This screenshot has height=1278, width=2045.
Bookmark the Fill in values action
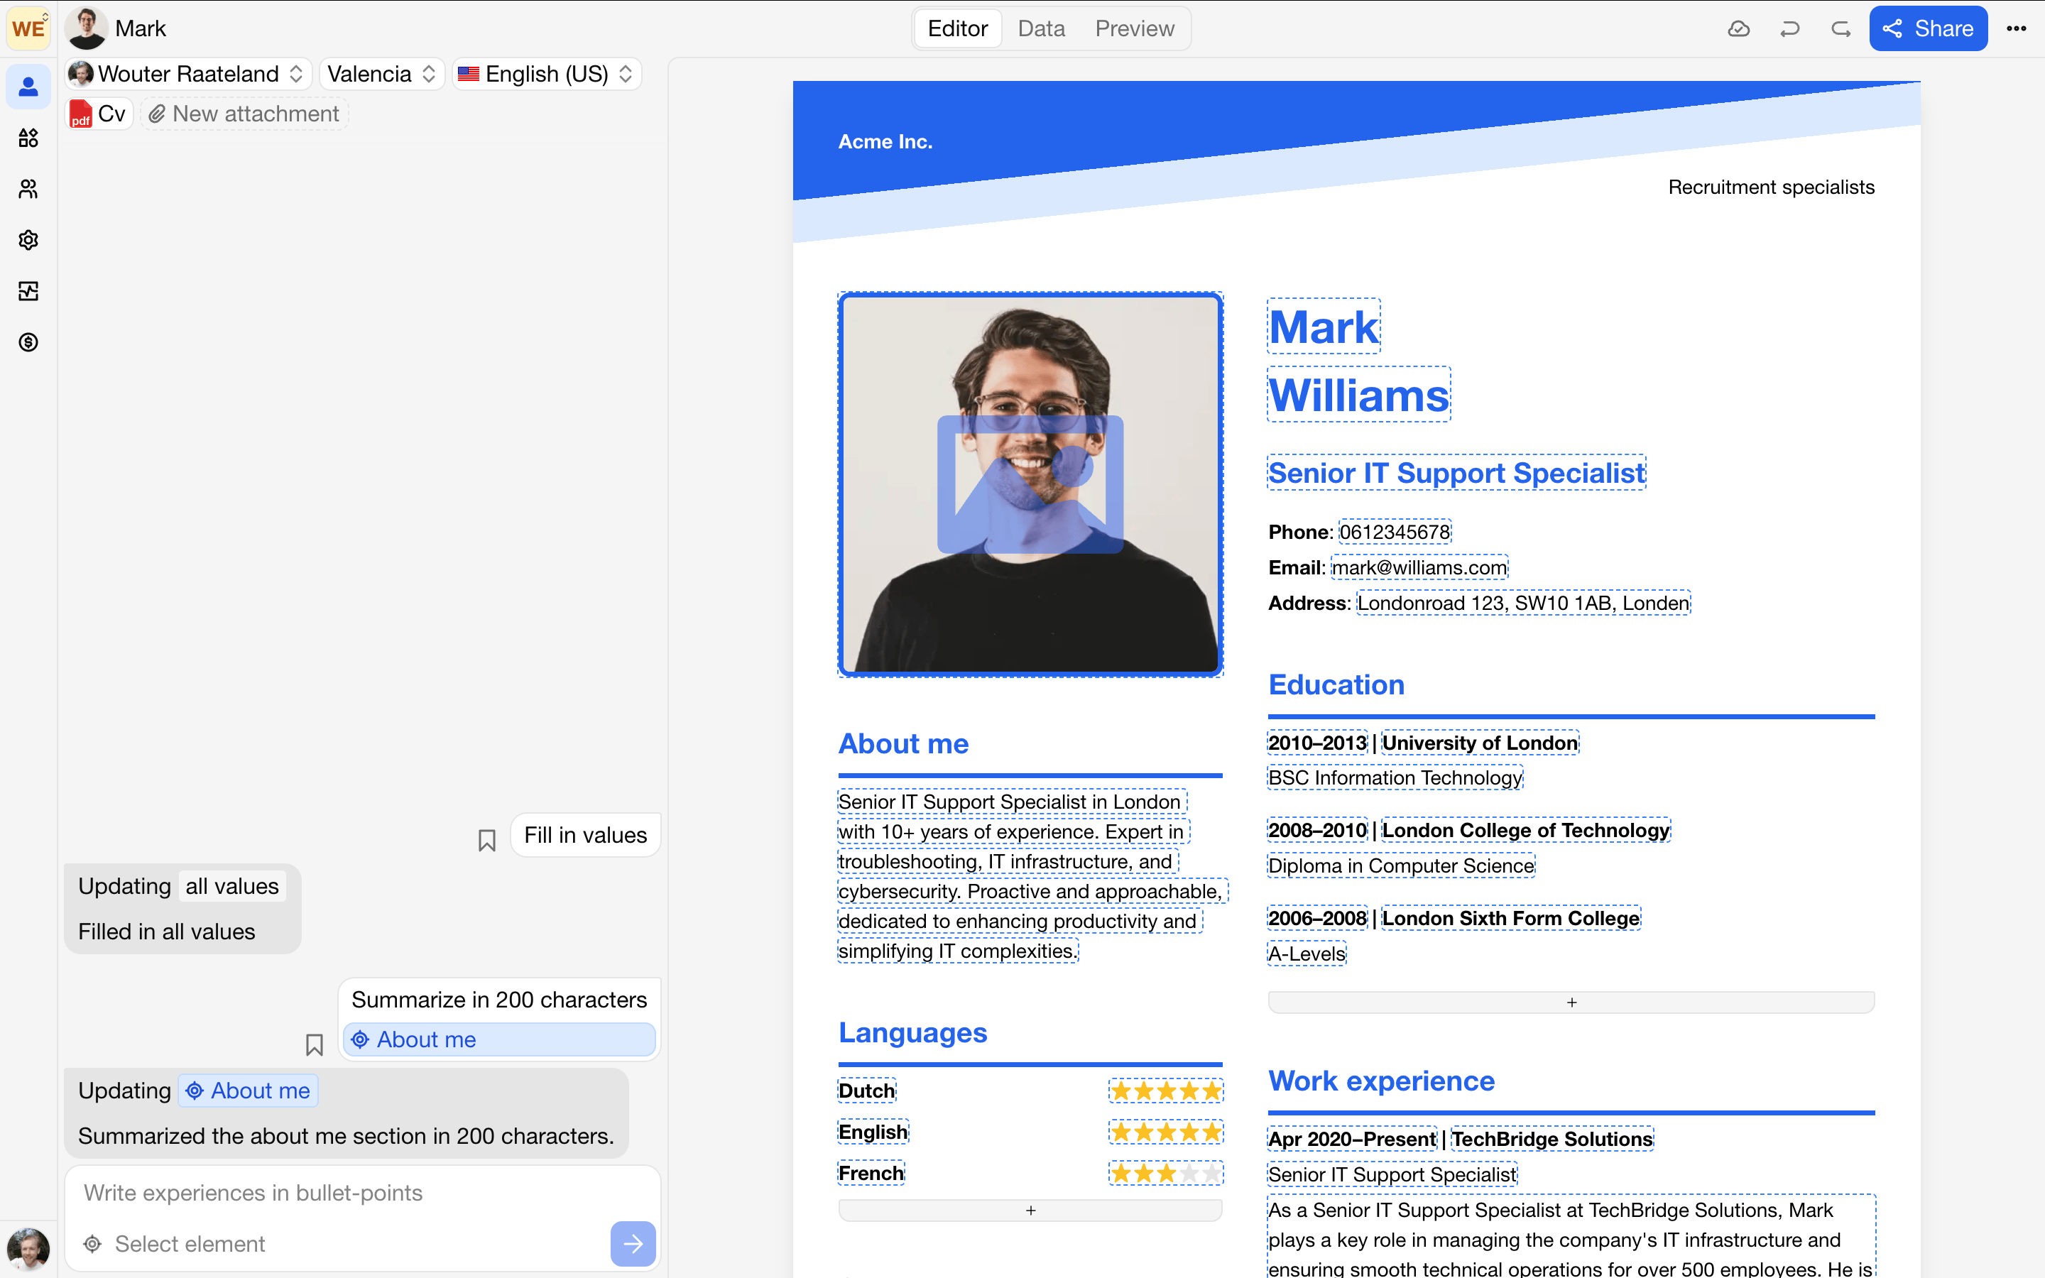(x=486, y=839)
